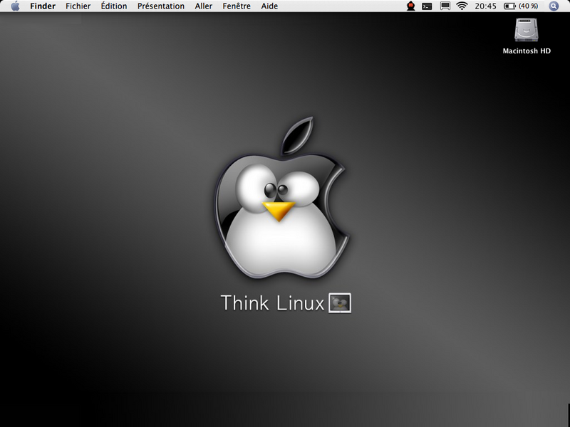Open the Apple menu
Image resolution: width=570 pixels, height=427 pixels.
pyautogui.click(x=15, y=6)
